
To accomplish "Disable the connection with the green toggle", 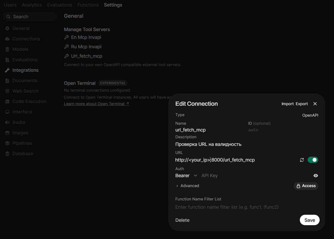I will tap(313, 160).
